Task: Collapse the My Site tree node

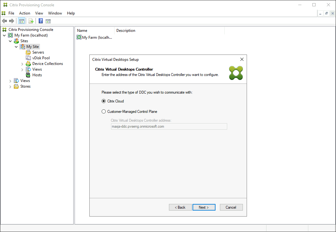Action: (x=16, y=46)
